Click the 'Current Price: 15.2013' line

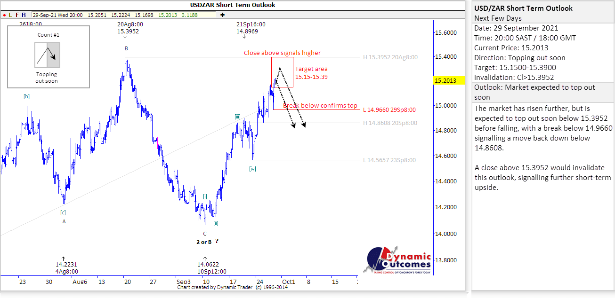[511, 48]
